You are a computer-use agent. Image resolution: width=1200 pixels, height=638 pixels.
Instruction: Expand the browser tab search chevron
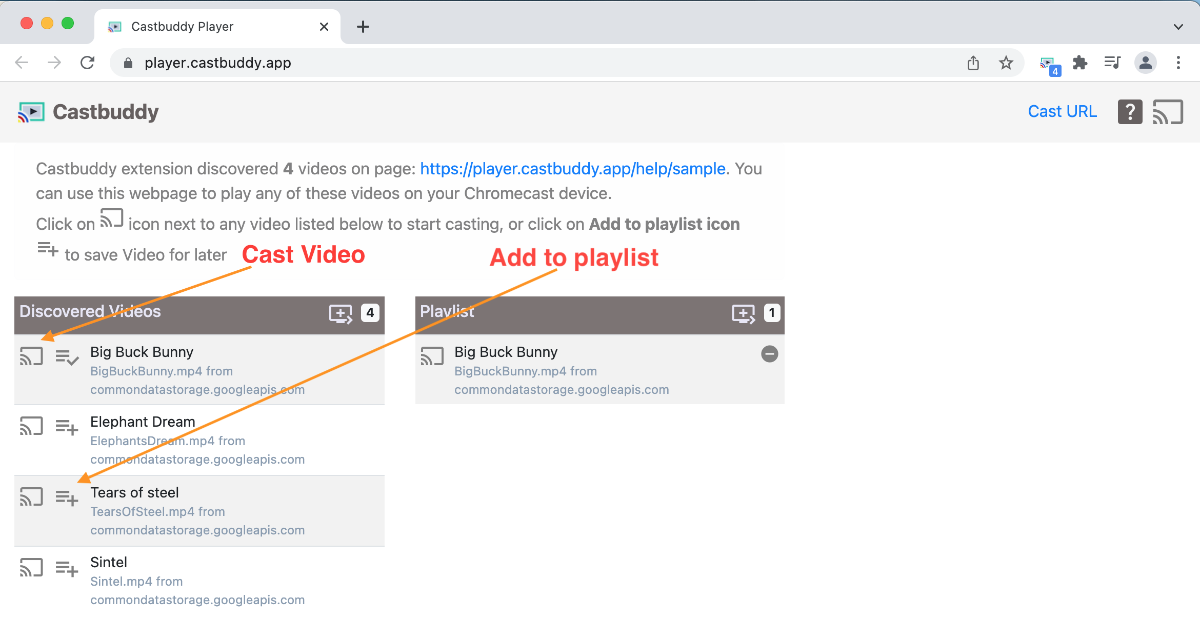coord(1178,27)
